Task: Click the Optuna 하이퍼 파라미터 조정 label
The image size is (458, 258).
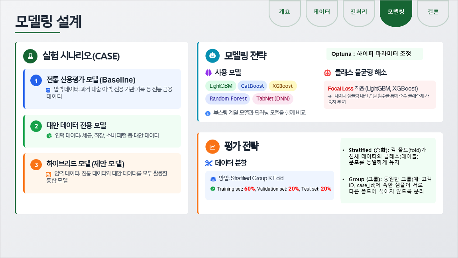Action: [x=374, y=54]
